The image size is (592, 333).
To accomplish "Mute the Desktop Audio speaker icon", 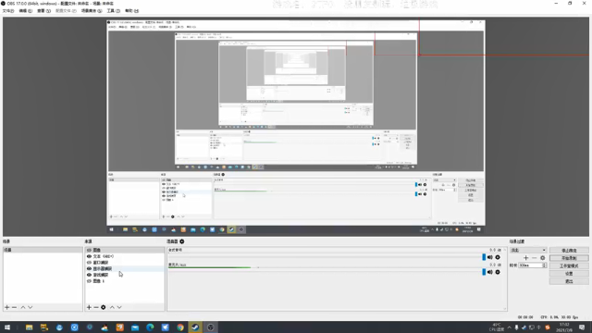I will [x=490, y=257].
